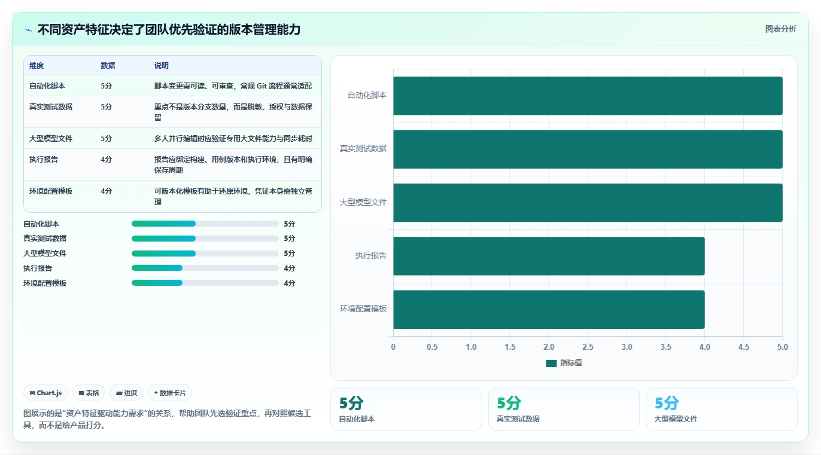The height and width of the screenshot is (455, 821).
Task: Click the 执行报告 chart axis label
Action: pos(370,255)
